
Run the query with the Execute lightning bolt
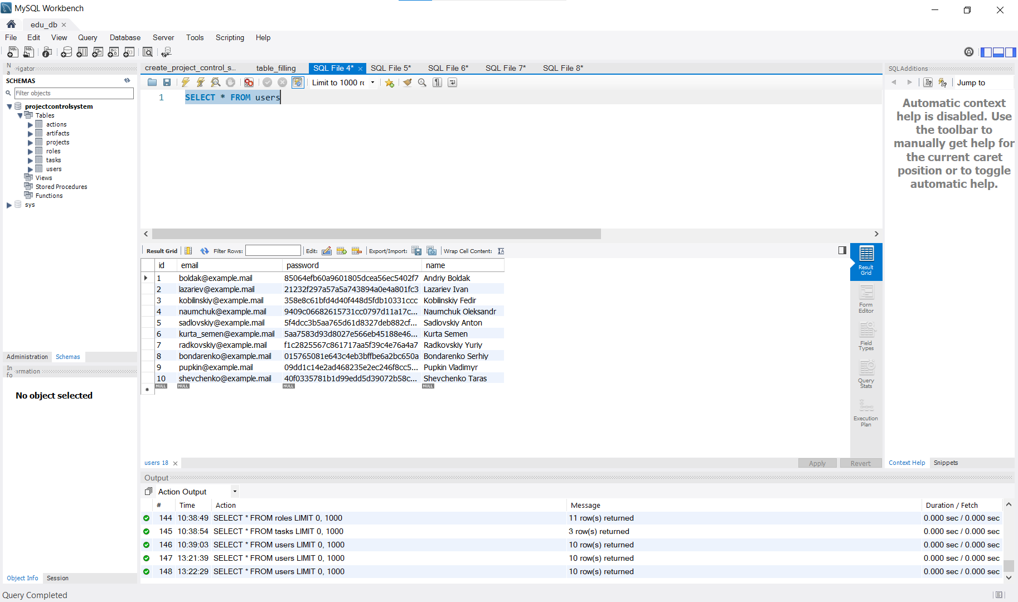pyautogui.click(x=186, y=82)
